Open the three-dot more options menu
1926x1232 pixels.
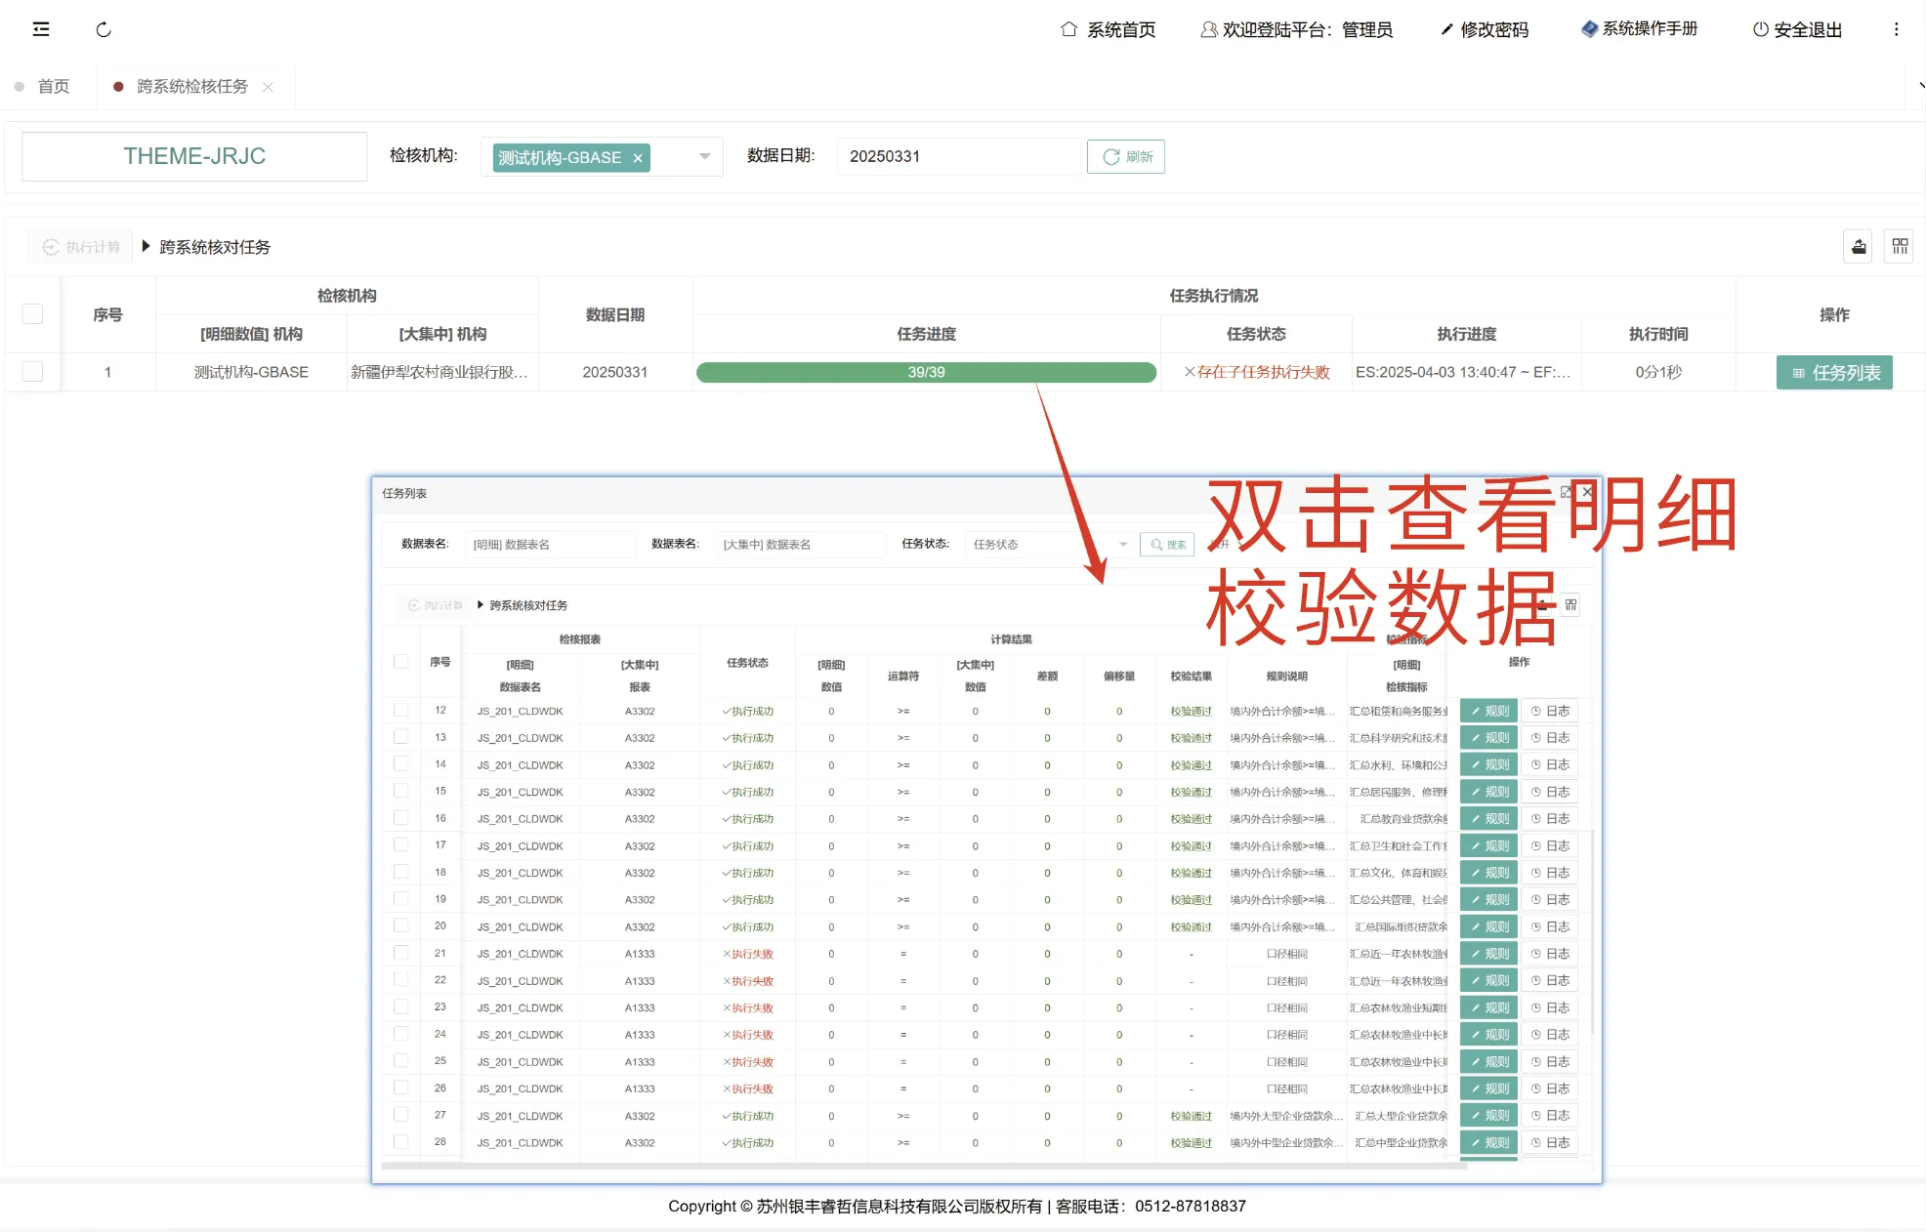click(1896, 29)
